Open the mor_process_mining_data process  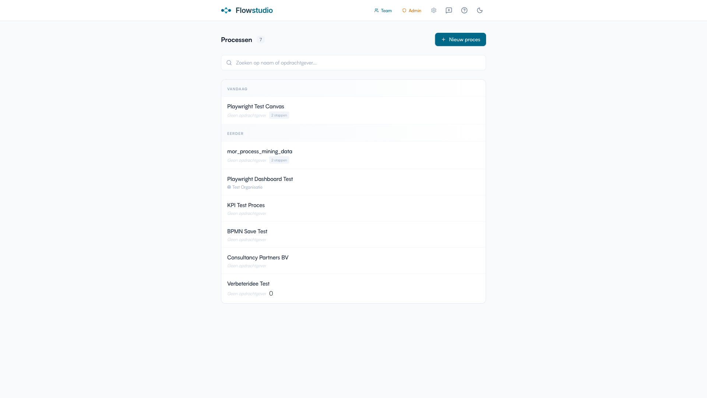tap(260, 151)
